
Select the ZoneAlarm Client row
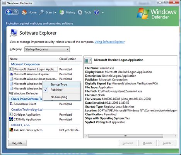tap(45, 104)
